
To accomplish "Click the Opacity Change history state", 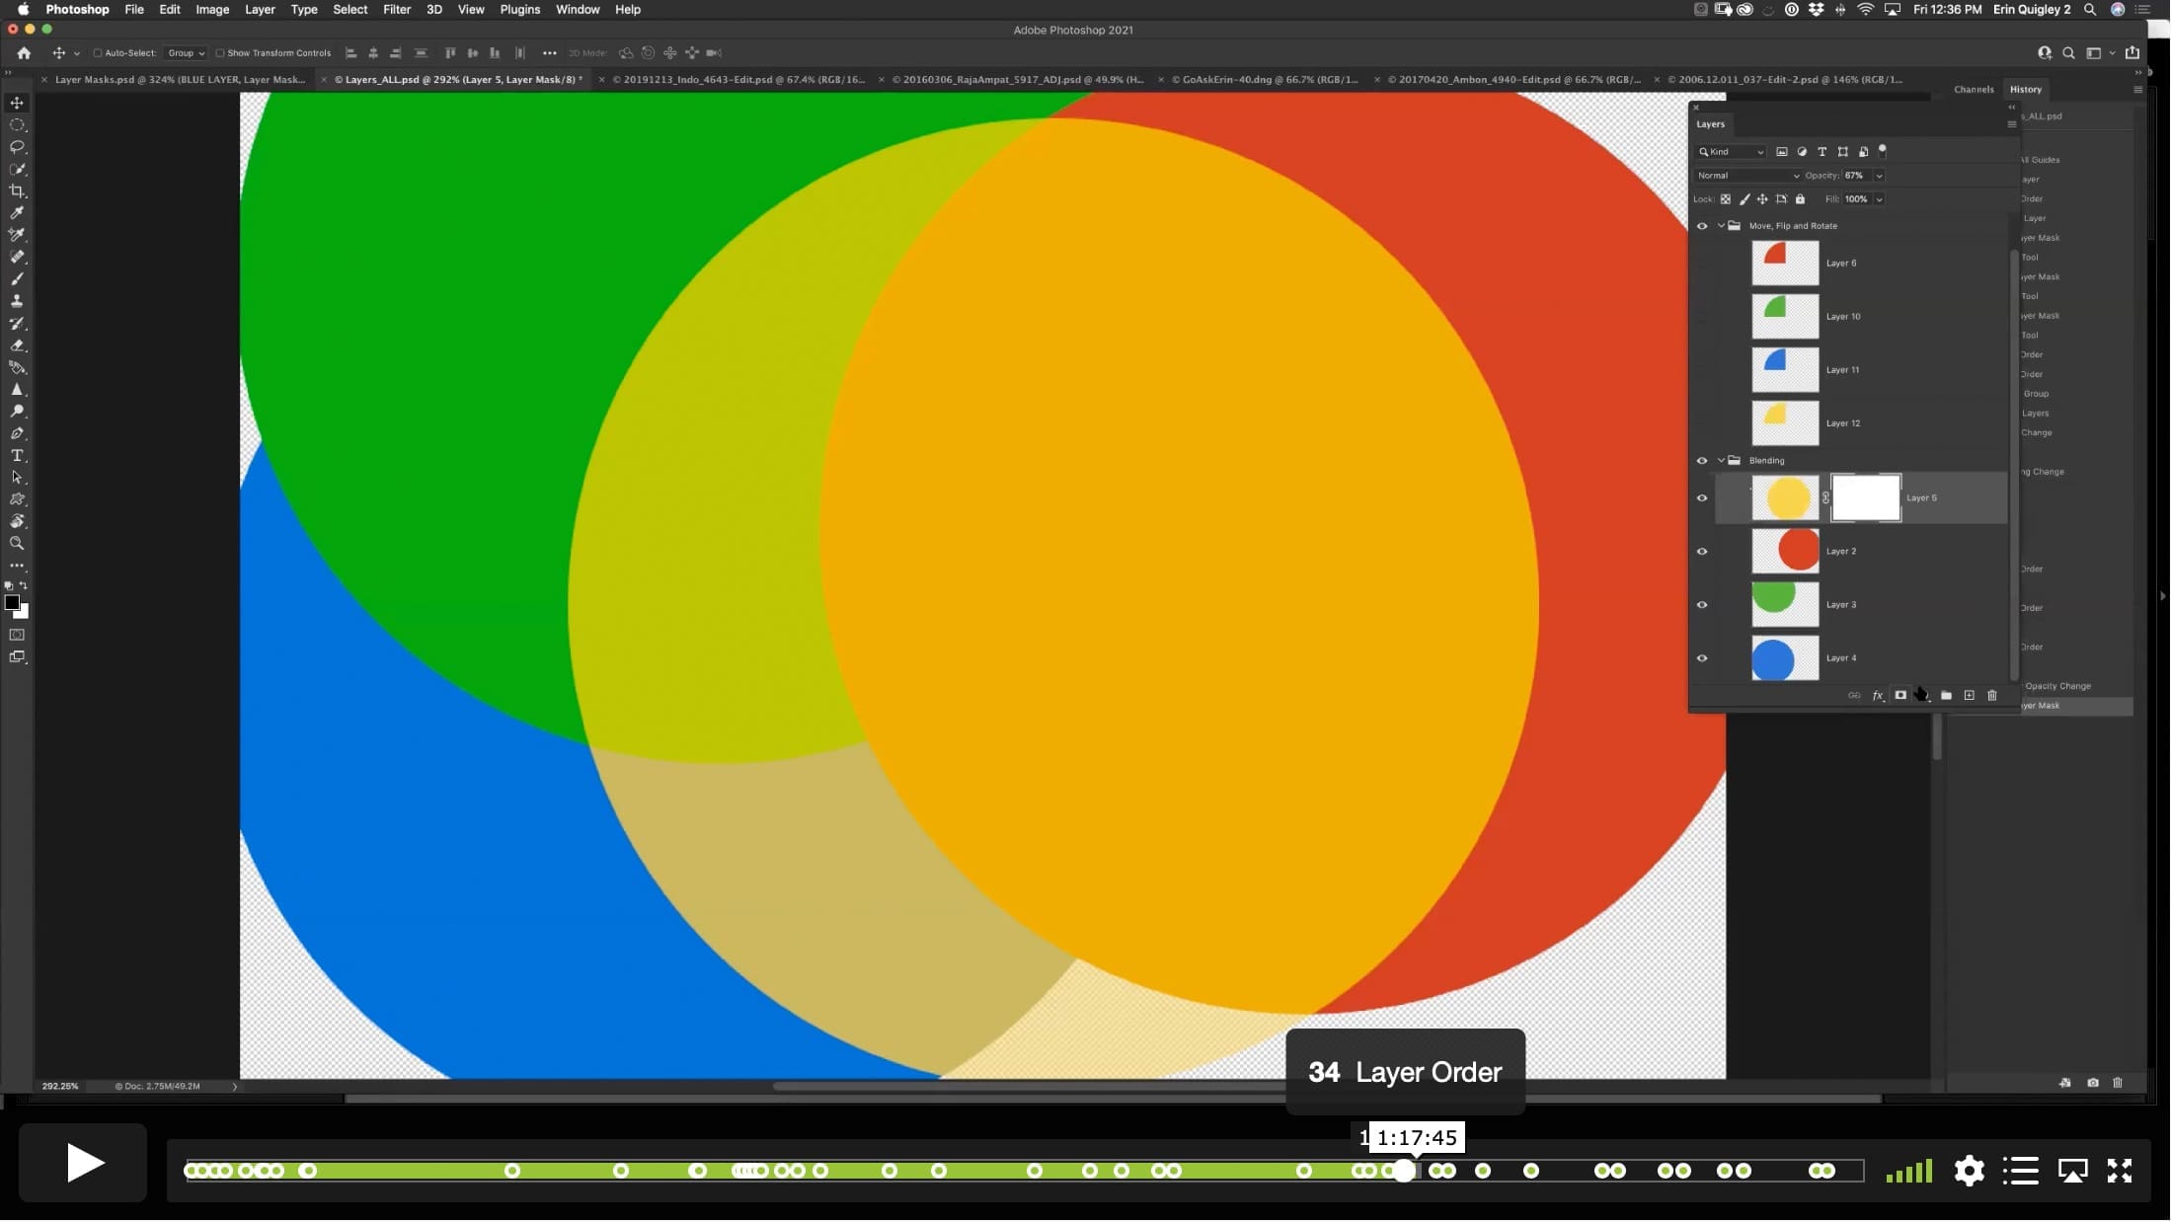I will (2057, 687).
